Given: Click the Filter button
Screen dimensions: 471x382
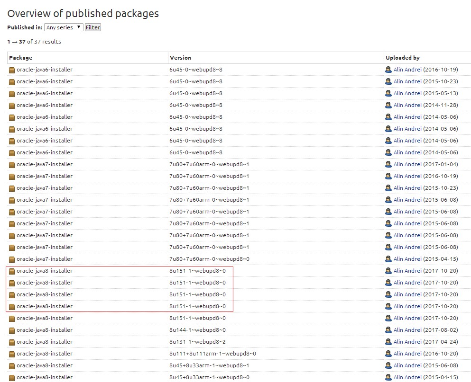Looking at the screenshot, I should [93, 27].
